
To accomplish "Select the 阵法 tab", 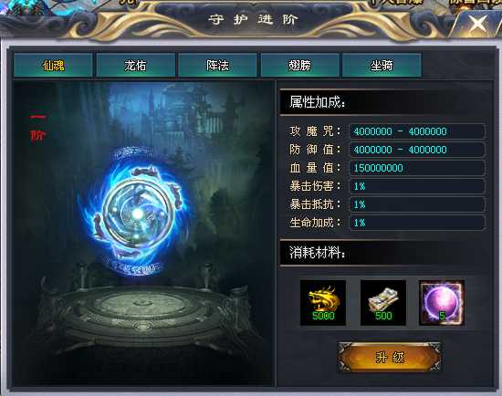I will click(218, 66).
